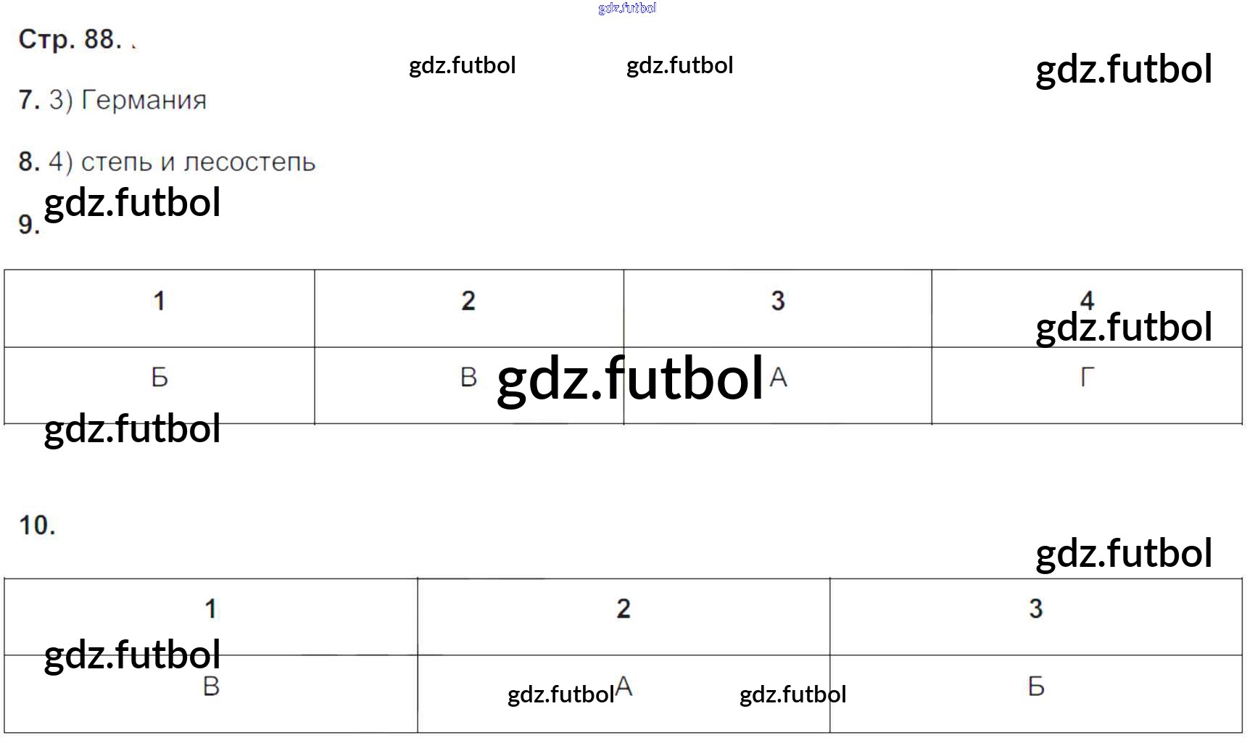
Task: Click the 'Стр. 88.' page heading
Action: pos(70,39)
